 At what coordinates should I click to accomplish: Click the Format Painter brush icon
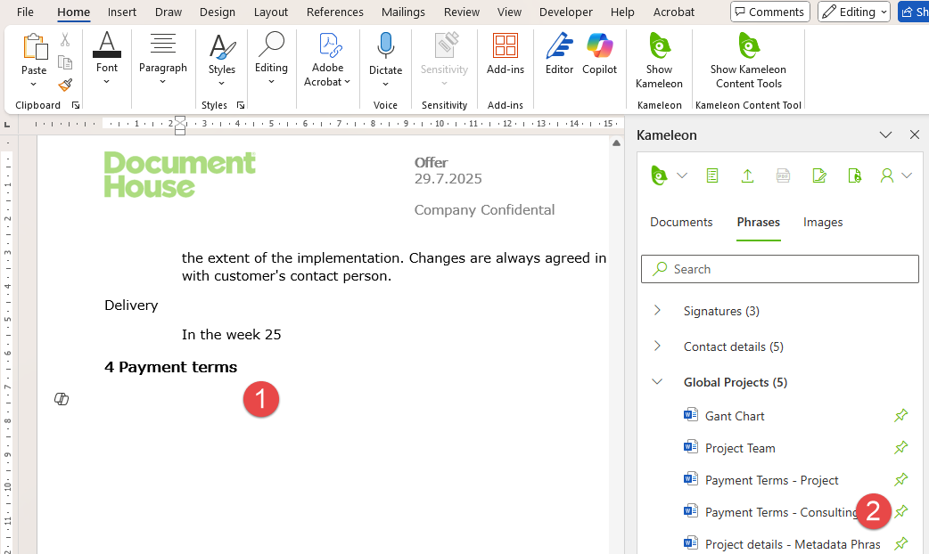pyautogui.click(x=65, y=86)
